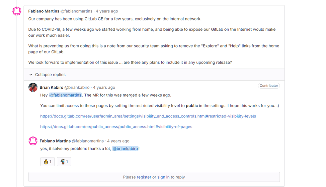Open the grey @briankabiro handle next to name
Image resolution: width=326 pixels, height=187 pixels.
coord(77,87)
